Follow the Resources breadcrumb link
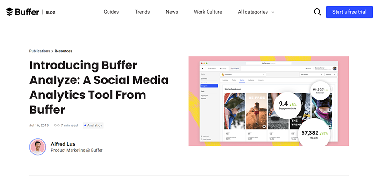 (x=63, y=51)
